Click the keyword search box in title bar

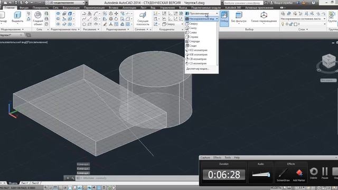243,3
